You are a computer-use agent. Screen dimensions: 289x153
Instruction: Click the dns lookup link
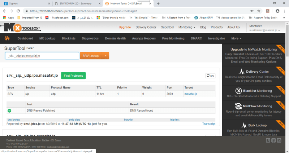(14, 120)
